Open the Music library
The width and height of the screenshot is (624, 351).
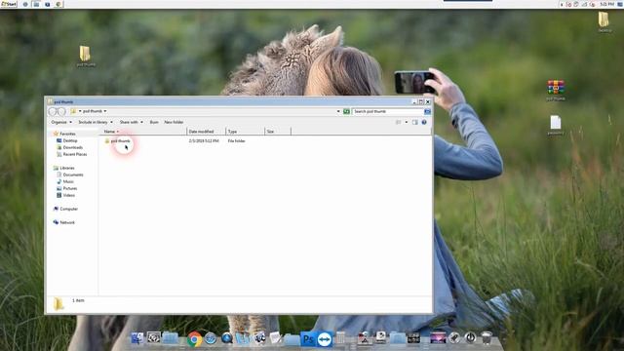(x=65, y=181)
